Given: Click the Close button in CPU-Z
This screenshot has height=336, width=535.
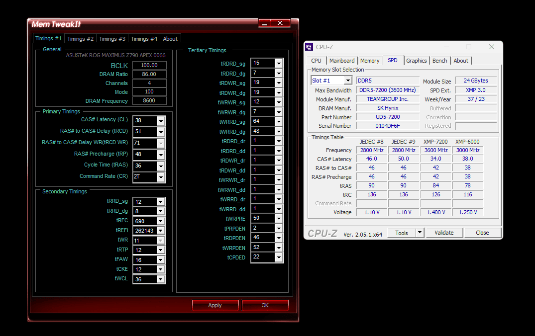Looking at the screenshot, I should pos(482,233).
